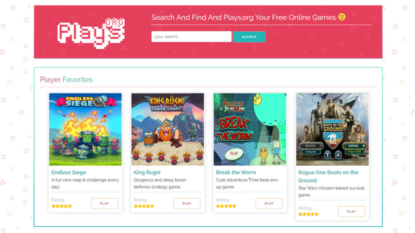Viewport: 415px width, 233px height.
Task: Open the Rogue One Boots on the Ground thumbnail
Action: (x=332, y=129)
